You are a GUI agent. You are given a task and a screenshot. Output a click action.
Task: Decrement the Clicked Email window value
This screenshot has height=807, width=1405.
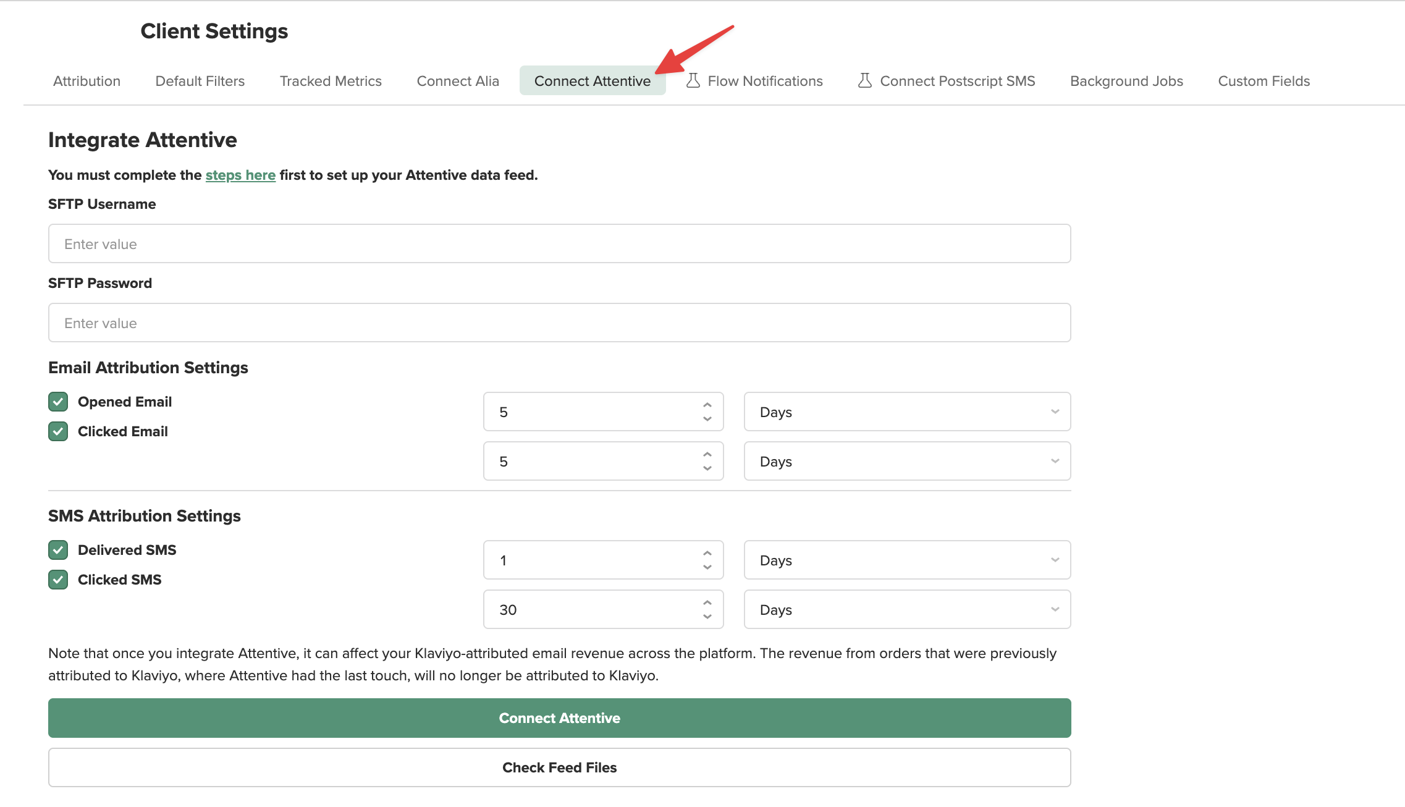pyautogui.click(x=707, y=468)
